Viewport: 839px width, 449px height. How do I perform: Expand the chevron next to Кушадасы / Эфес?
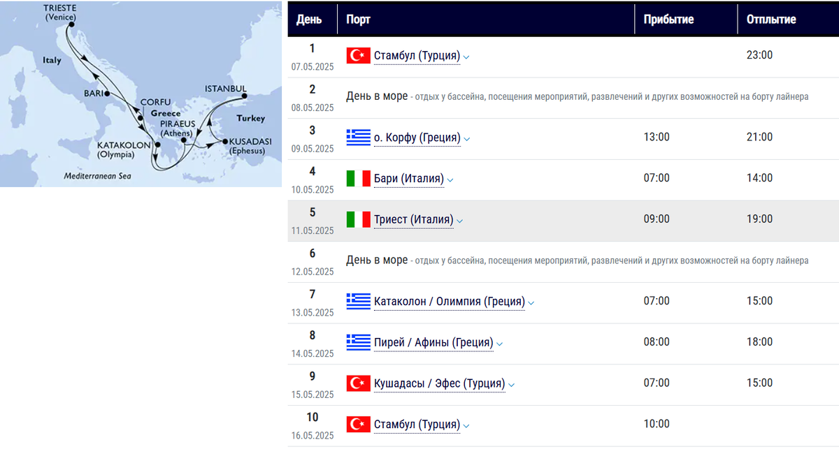[x=512, y=384]
